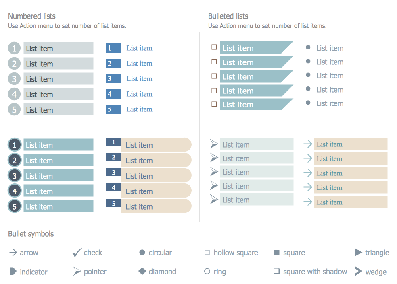Viewport: 397px width, 284px height.
Task: Select the solid square bullet symbol
Action: [277, 253]
